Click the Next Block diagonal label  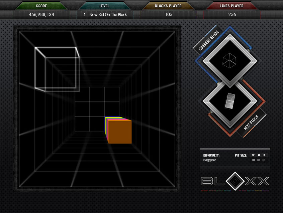251,123
